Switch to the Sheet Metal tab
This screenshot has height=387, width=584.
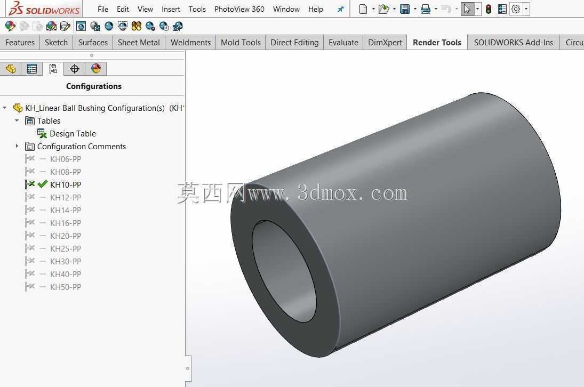coord(139,43)
